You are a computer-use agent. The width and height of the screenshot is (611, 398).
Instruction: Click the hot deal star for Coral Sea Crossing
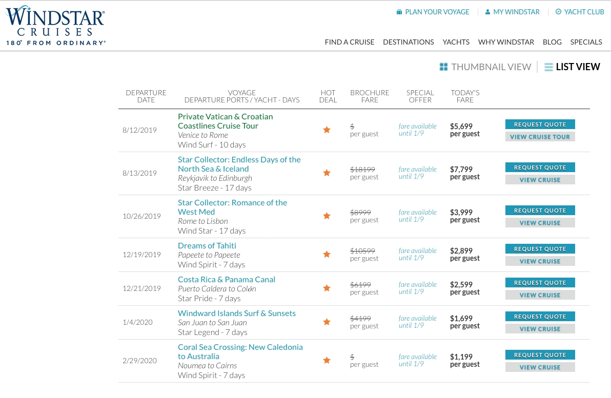coord(327,361)
